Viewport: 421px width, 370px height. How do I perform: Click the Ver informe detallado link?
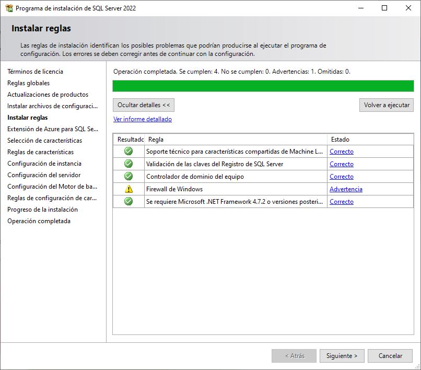click(x=143, y=119)
